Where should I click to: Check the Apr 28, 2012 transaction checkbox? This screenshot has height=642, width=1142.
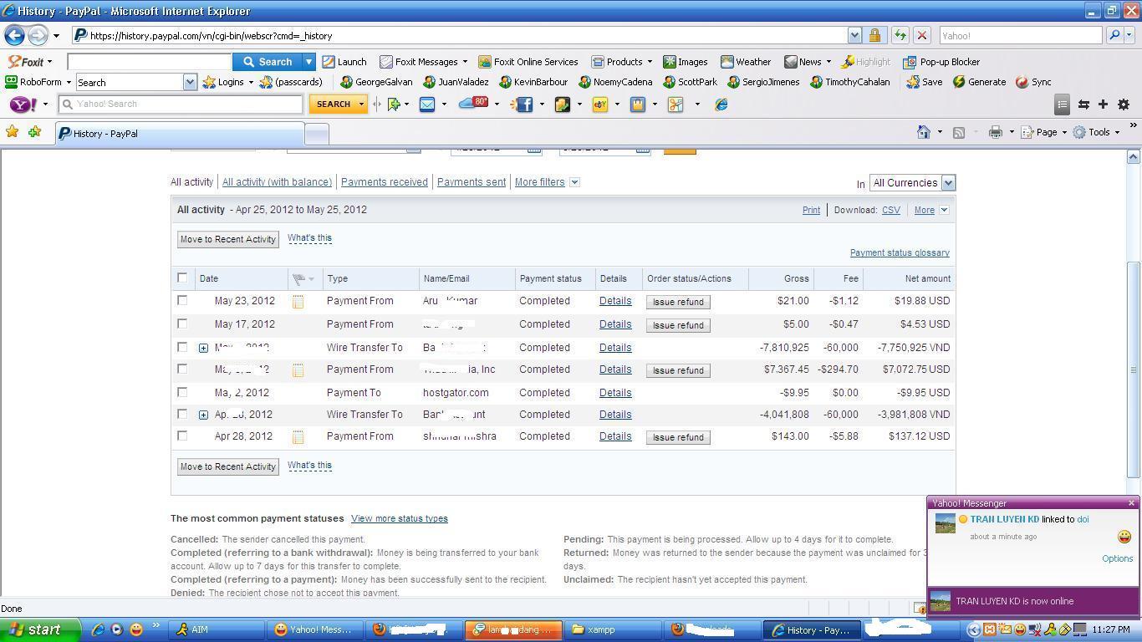point(182,436)
